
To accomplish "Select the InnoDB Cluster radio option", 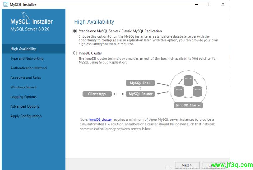I will [75, 53].
